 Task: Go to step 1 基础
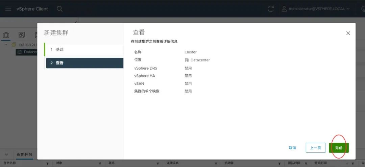(84, 50)
